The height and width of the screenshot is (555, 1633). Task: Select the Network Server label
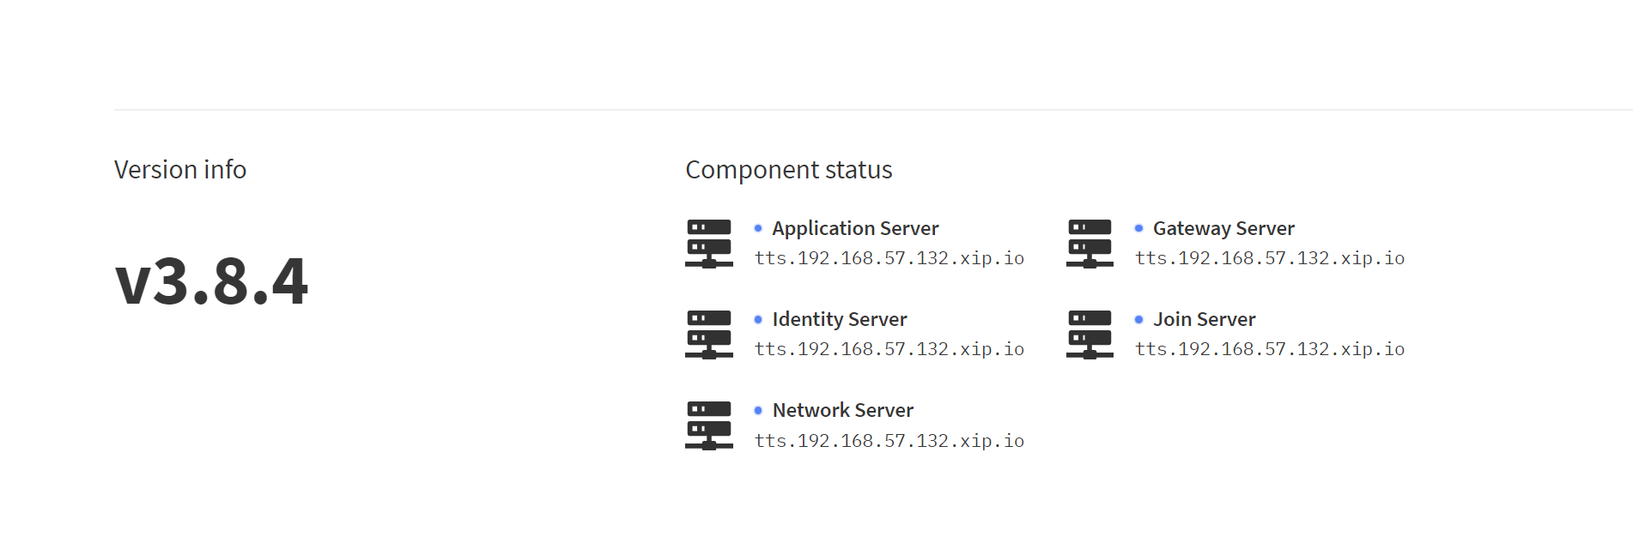point(843,410)
